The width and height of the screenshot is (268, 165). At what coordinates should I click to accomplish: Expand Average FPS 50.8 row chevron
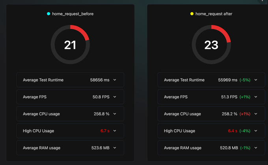(115, 97)
